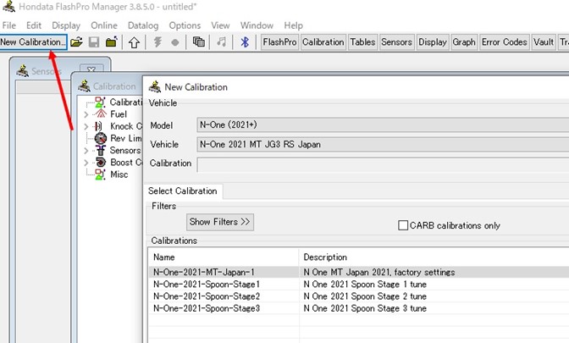This screenshot has width=569, height=343.
Task: Click the upload arrow toolbar icon
Action: tap(135, 42)
